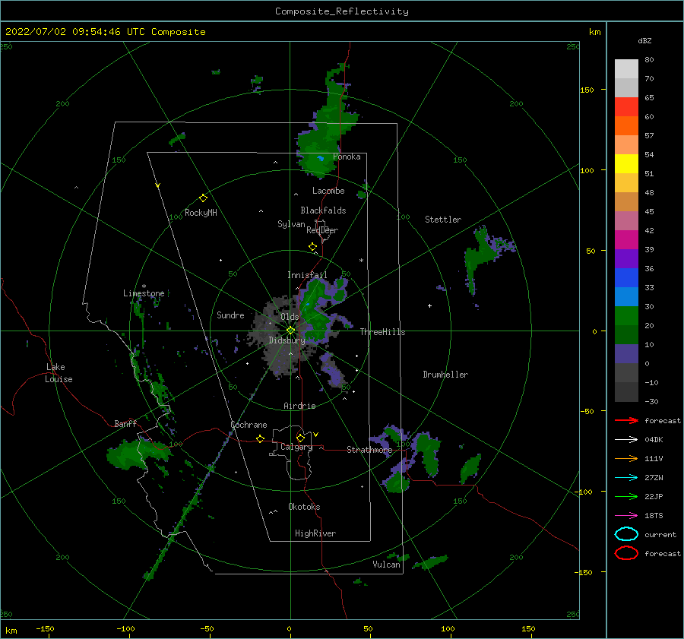
Task: Click the green 22JP arrow legend icon
Action: coord(626,496)
